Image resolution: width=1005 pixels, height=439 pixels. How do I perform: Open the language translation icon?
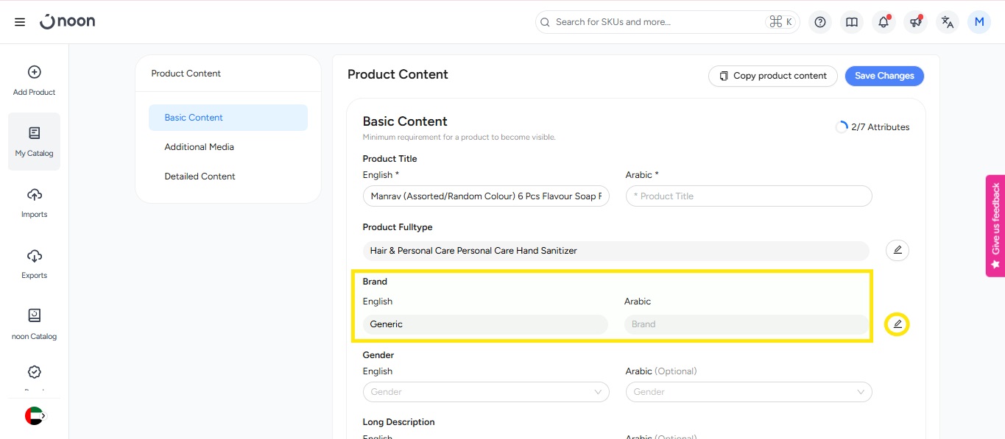(948, 22)
